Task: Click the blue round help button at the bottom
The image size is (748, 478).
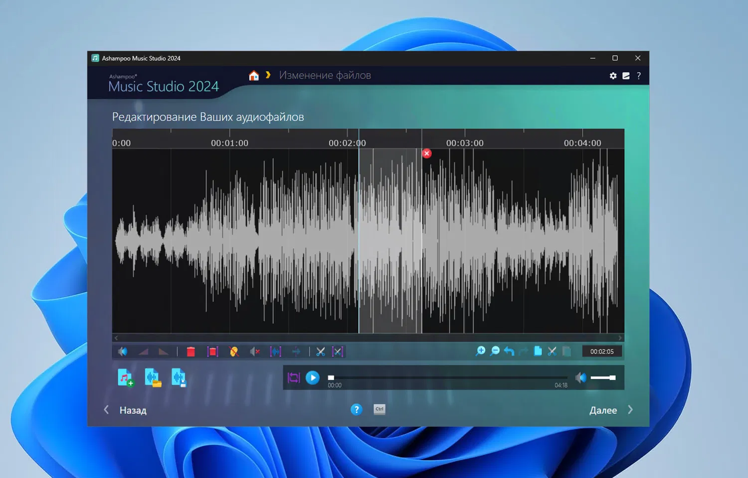Action: coord(356,409)
